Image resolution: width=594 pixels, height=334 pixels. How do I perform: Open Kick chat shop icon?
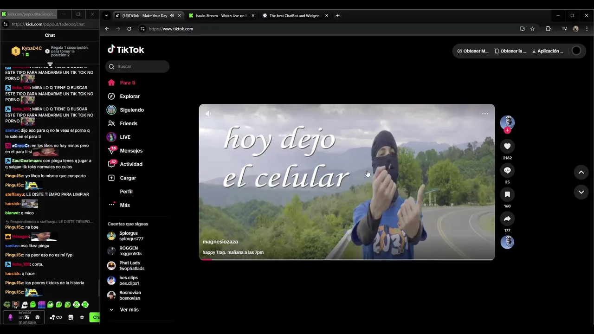[71, 317]
